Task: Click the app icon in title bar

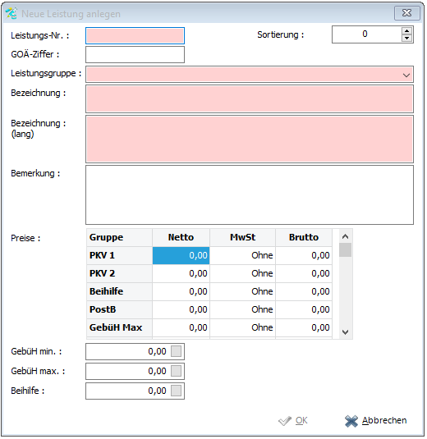Action: point(11,13)
